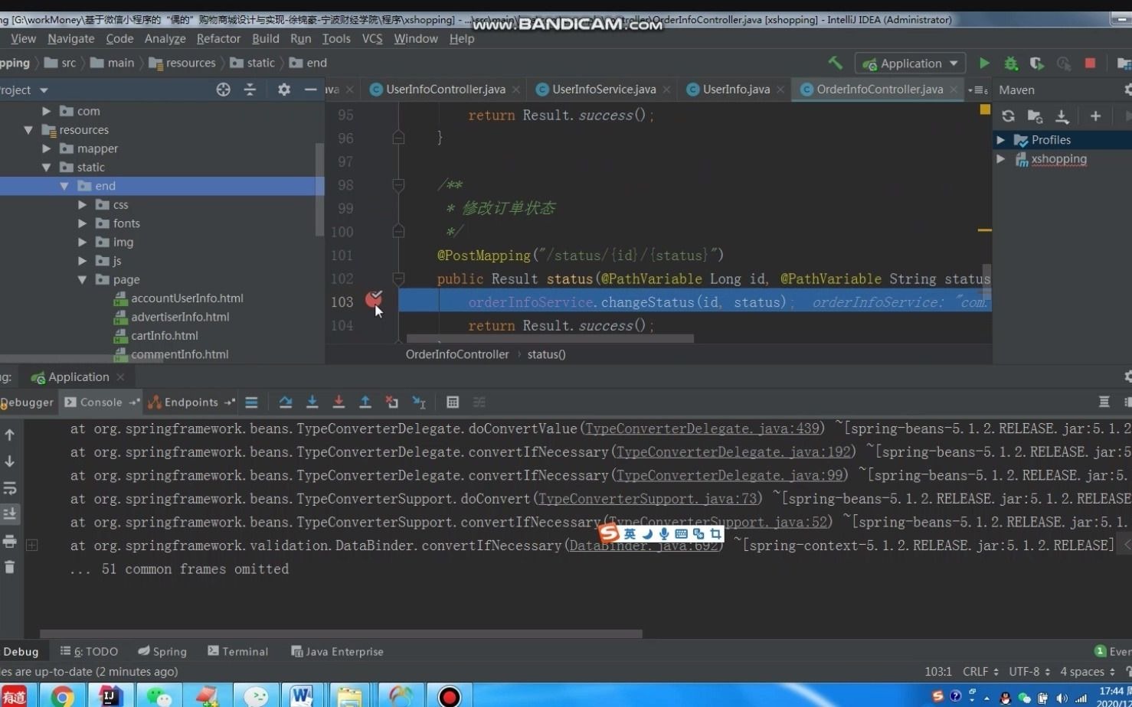This screenshot has width=1132, height=707.
Task: Run Application with coverage icon
Action: pos(1037,64)
